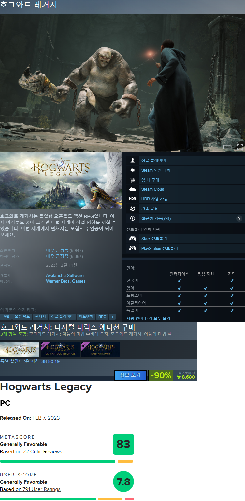Expand more tags with the plus button
Viewport: 245px width, 501px height.
pos(112,317)
